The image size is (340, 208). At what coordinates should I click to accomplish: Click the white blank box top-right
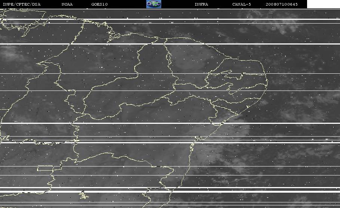click(x=324, y=4)
